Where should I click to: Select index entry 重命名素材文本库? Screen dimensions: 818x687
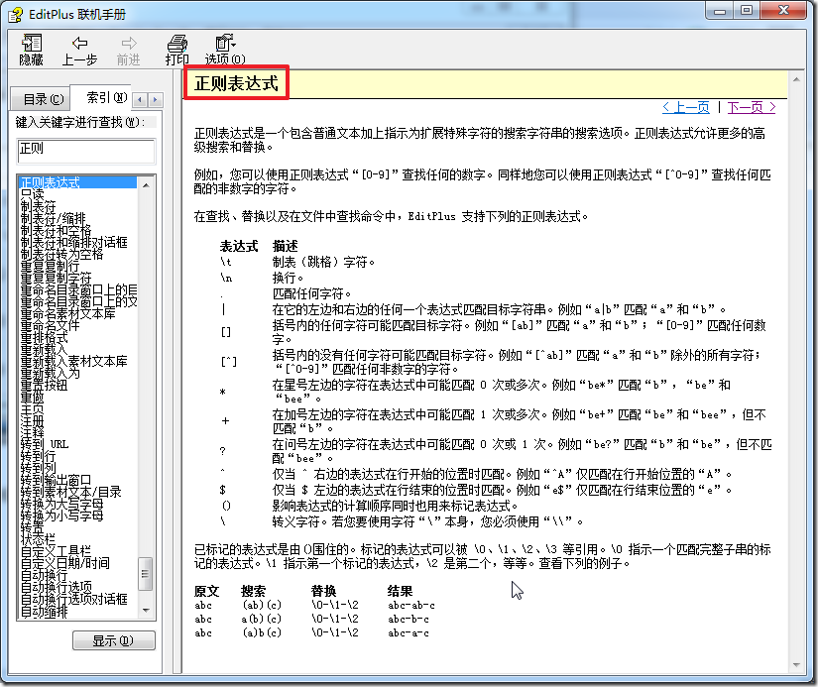(x=67, y=313)
